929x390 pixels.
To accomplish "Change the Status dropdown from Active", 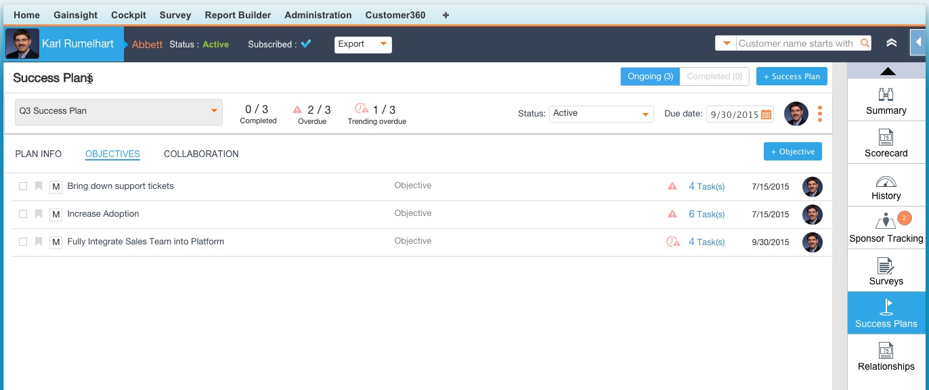I will coord(601,113).
